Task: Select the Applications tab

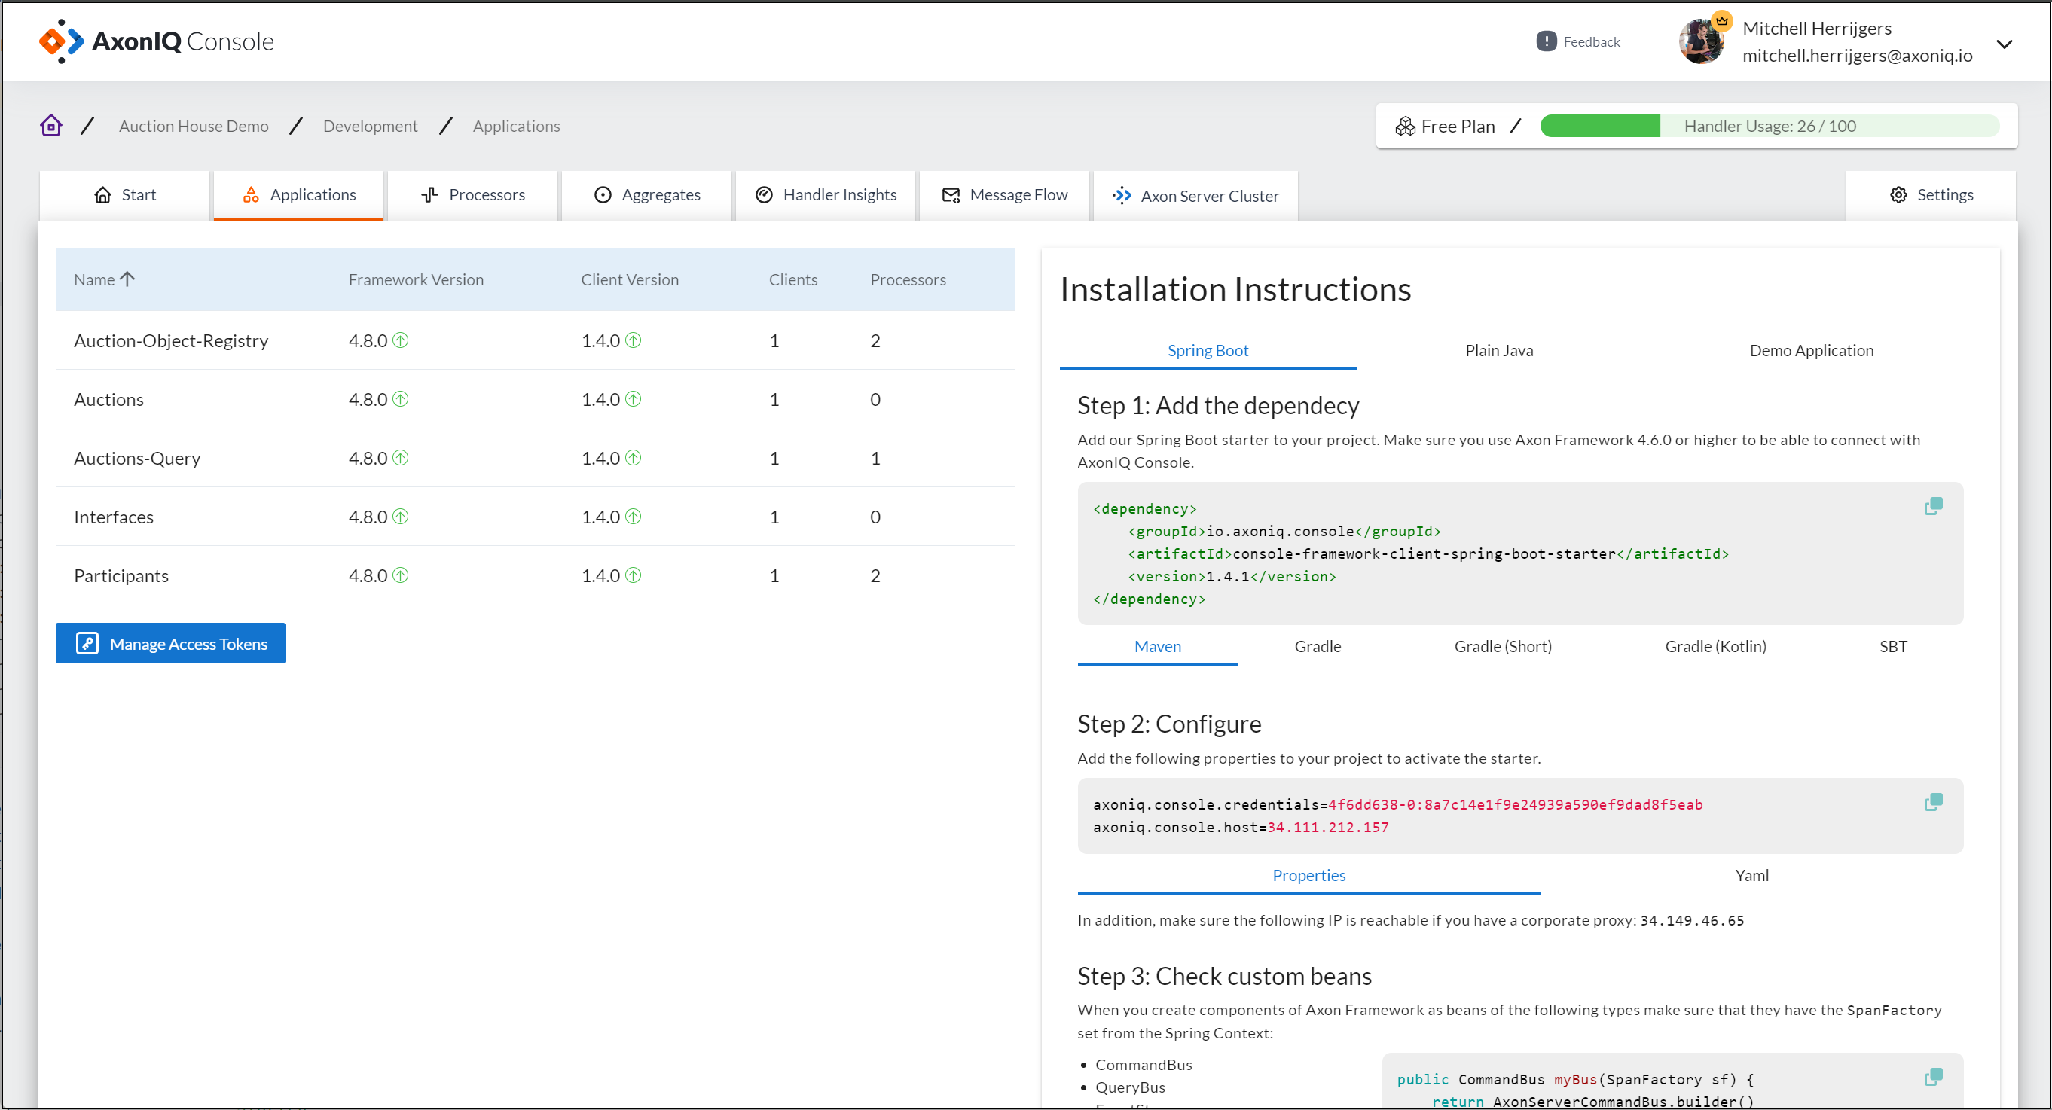Action: tap(299, 195)
